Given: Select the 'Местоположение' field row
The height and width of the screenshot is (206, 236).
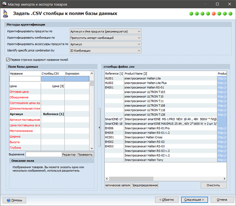Looking at the screenshot, I should 49,131.
